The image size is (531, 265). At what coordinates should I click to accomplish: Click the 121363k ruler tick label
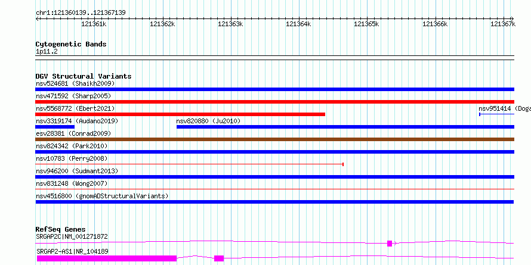point(230,24)
